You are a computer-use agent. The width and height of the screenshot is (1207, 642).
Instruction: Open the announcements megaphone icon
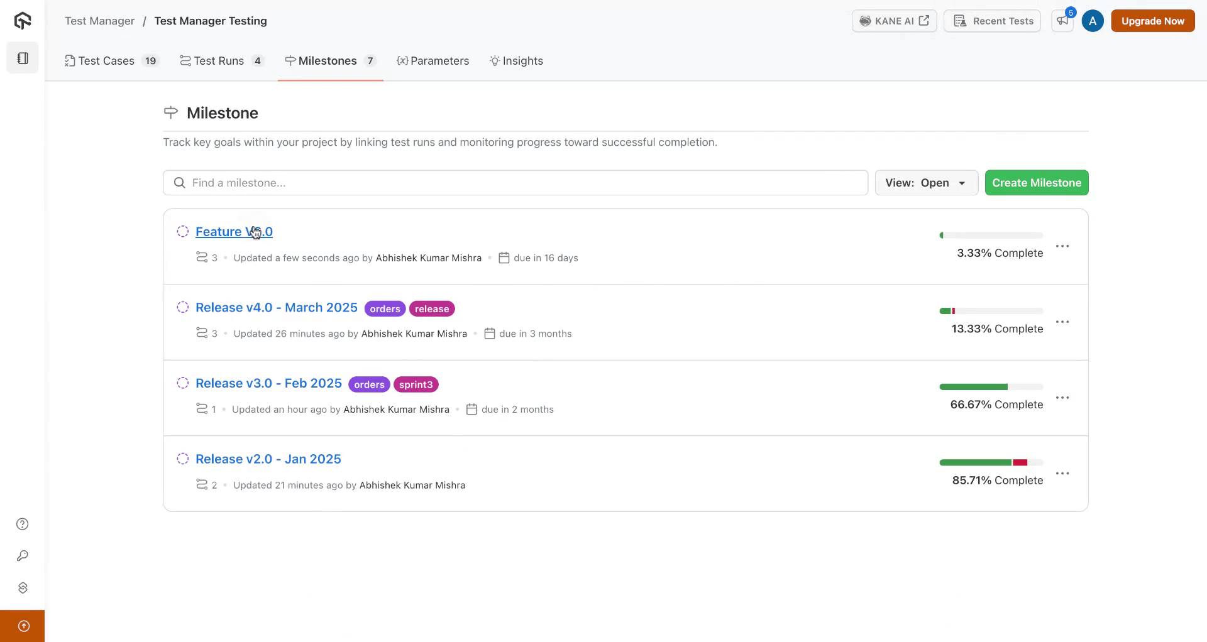pyautogui.click(x=1062, y=21)
